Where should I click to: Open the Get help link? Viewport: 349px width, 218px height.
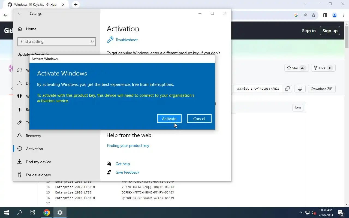(x=122, y=164)
